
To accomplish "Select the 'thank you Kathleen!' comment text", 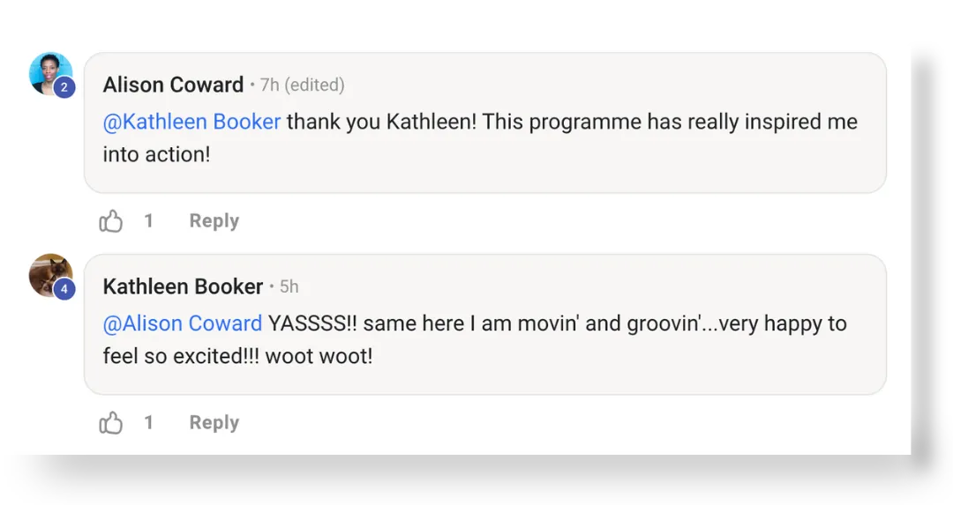I will tap(382, 122).
